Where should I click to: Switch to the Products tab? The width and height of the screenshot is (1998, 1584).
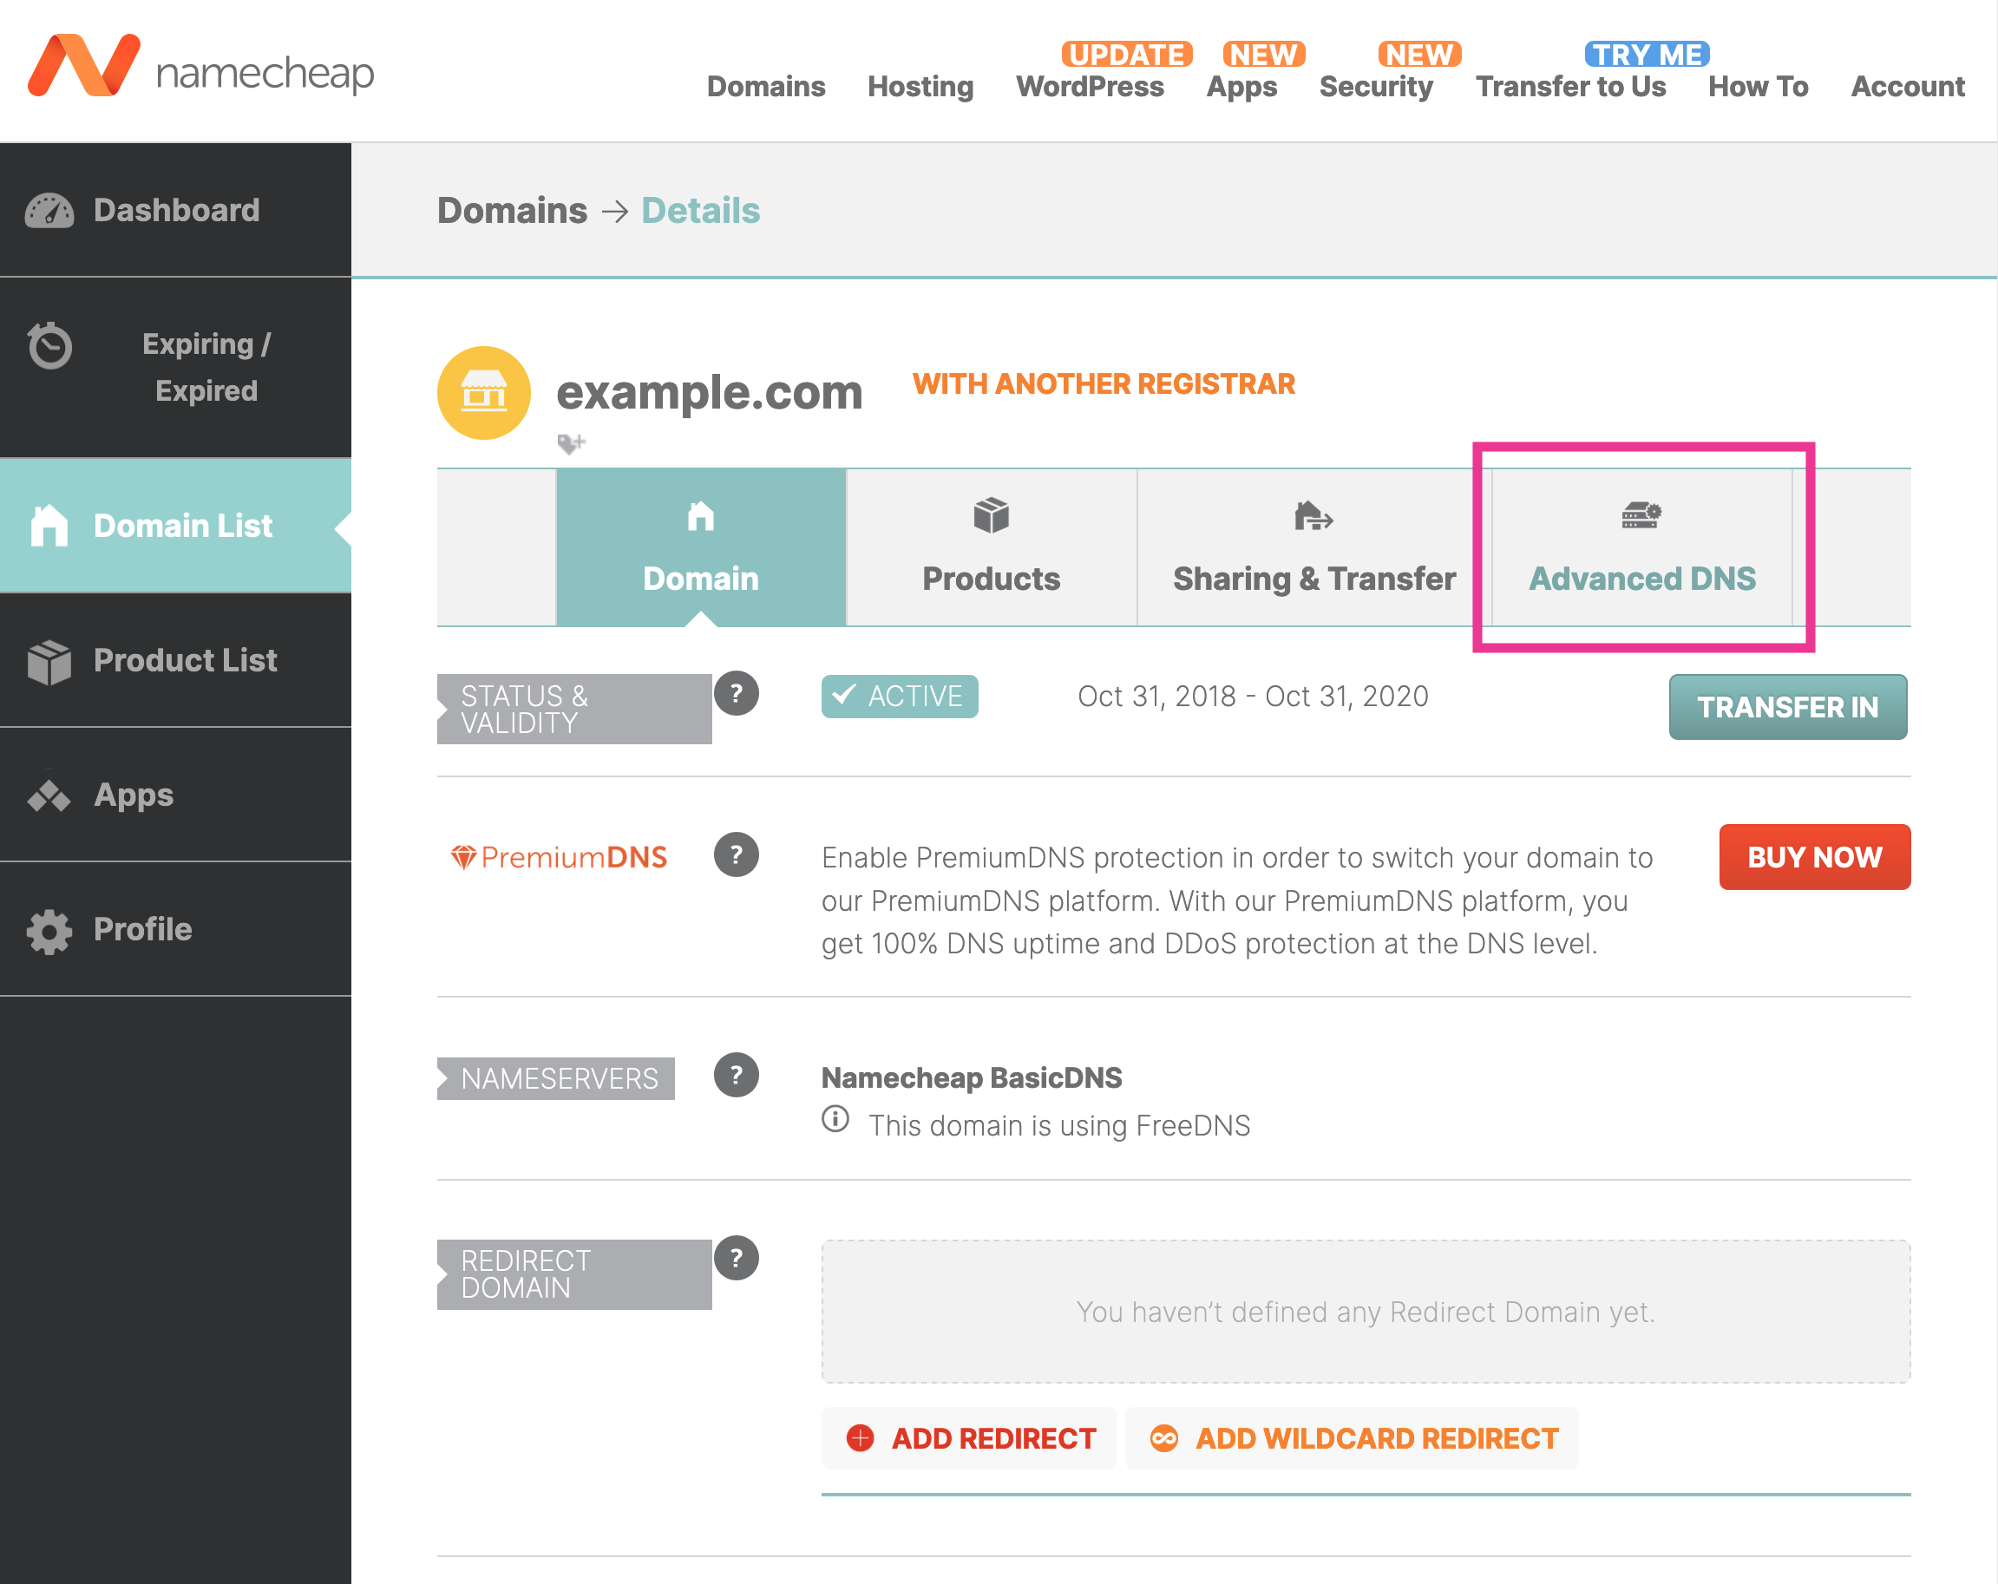click(992, 547)
